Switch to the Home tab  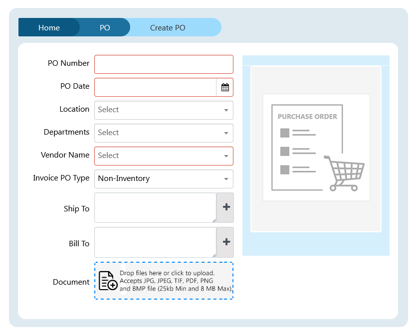tap(48, 28)
